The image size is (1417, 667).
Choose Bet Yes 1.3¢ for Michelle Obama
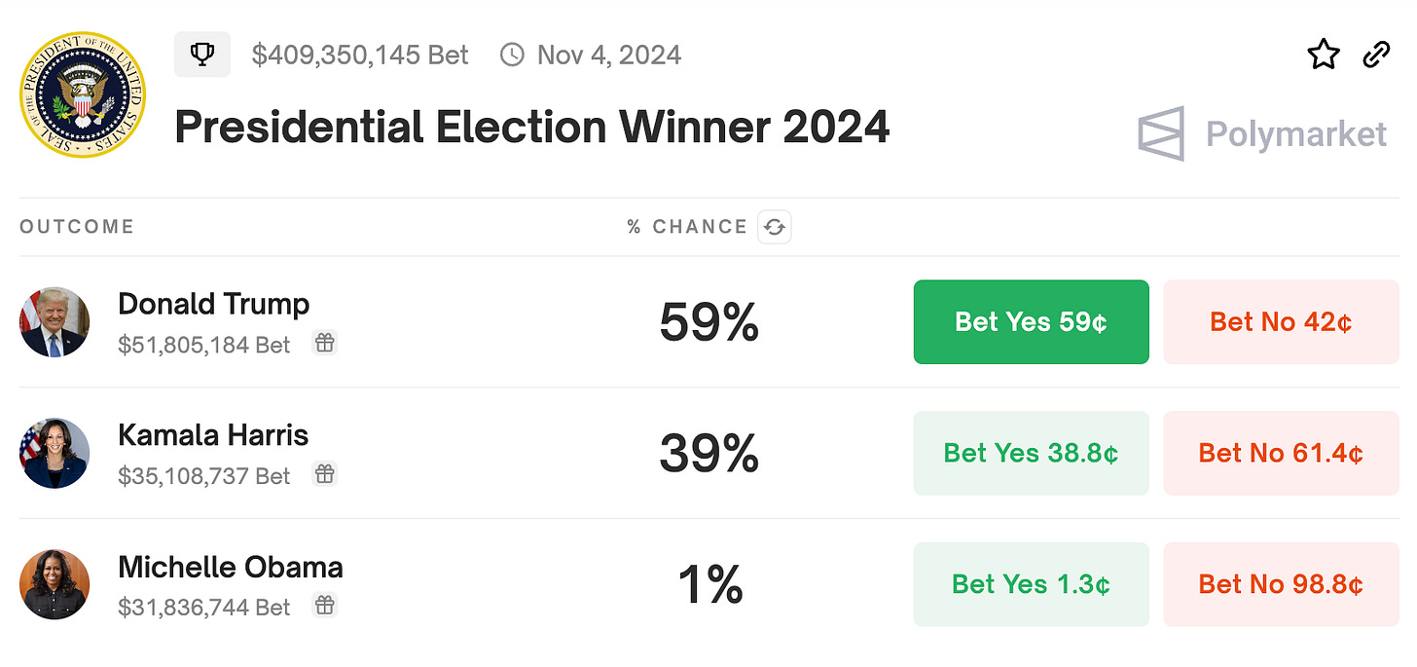[x=1031, y=584]
